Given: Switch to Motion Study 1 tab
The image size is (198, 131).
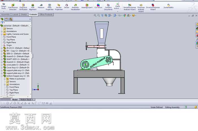Looking at the screenshot, I should 27,99.
